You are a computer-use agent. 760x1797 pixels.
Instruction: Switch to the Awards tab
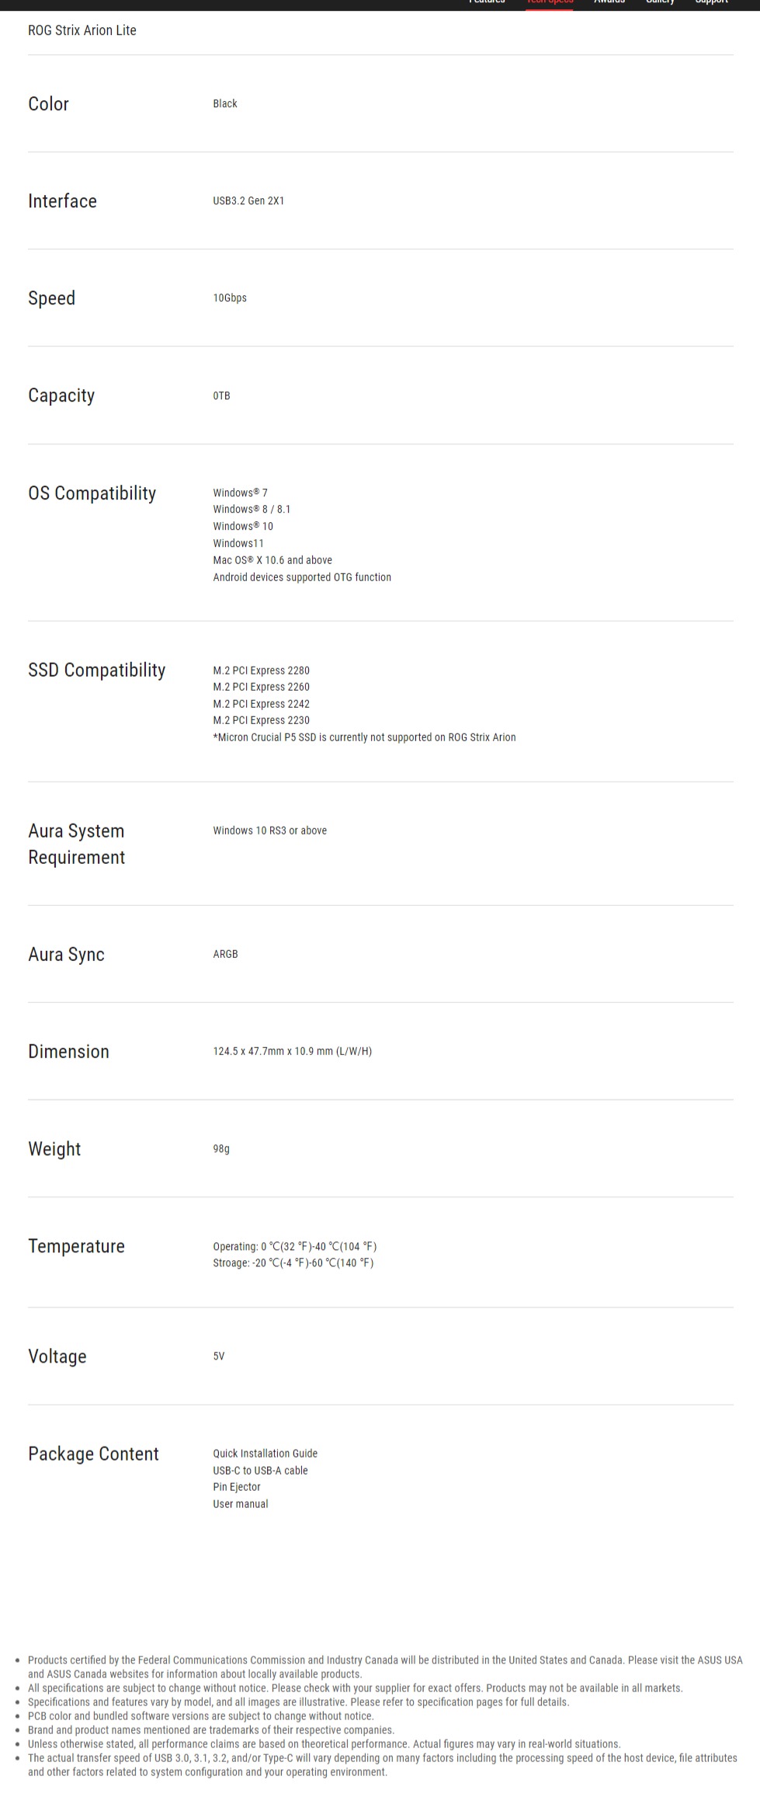[x=609, y=2]
